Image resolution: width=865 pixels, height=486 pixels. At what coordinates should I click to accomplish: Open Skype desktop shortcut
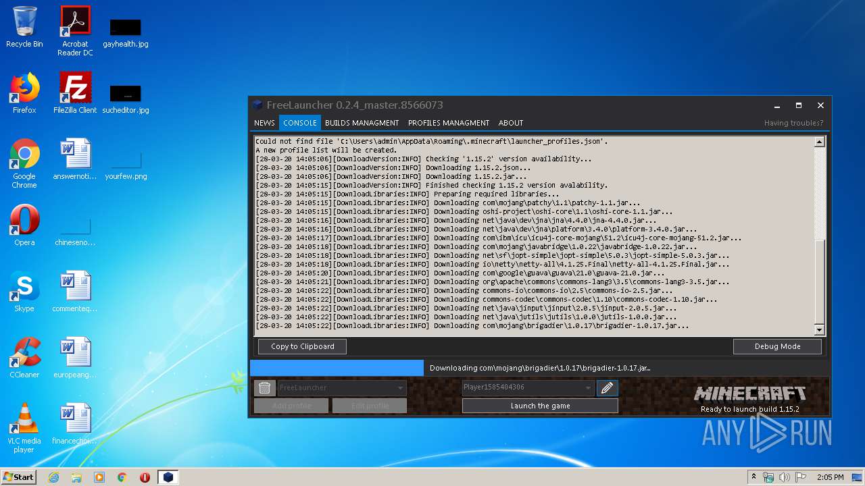[24, 292]
